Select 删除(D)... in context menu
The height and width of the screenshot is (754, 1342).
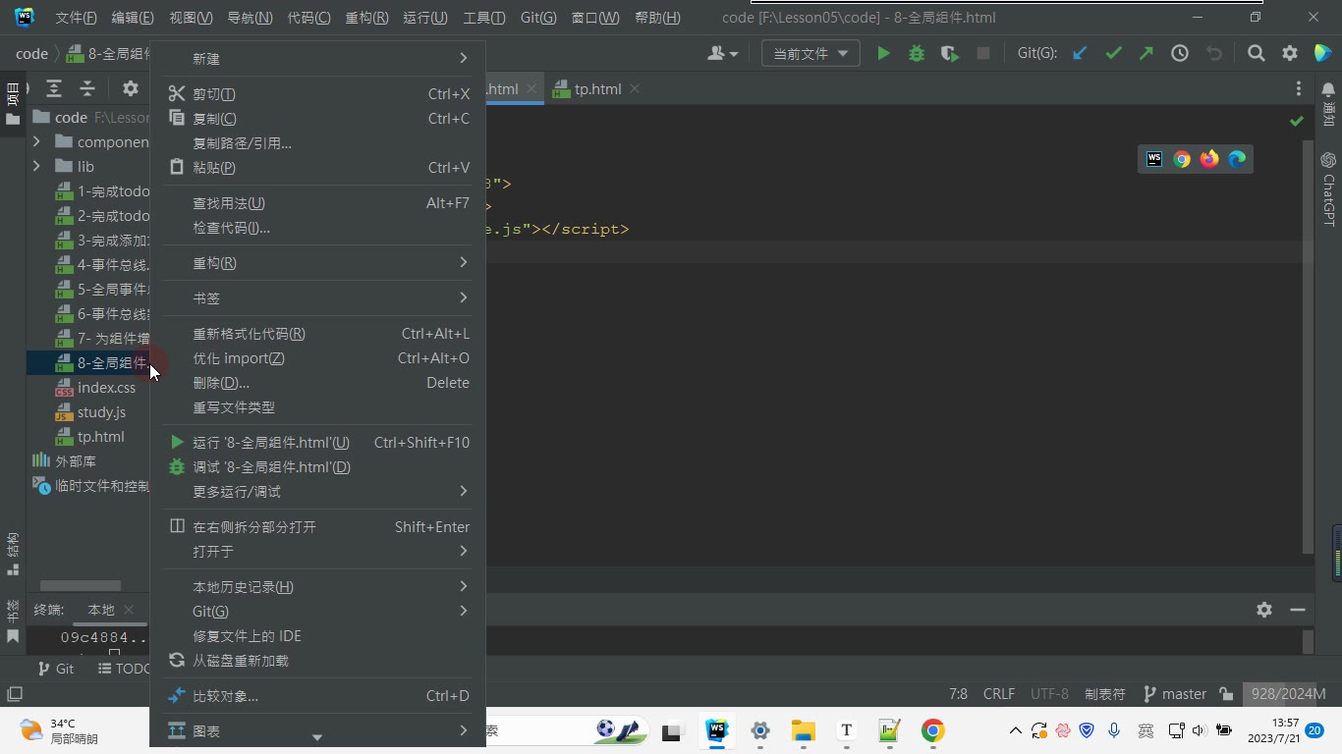pyautogui.click(x=319, y=383)
